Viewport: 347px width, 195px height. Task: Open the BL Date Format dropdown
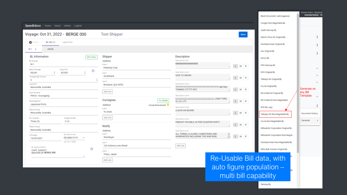pos(74,138)
